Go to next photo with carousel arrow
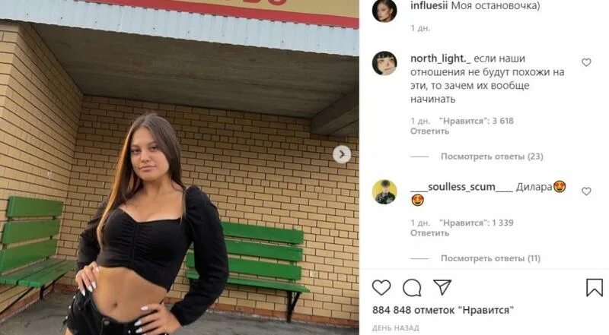 pyautogui.click(x=342, y=154)
